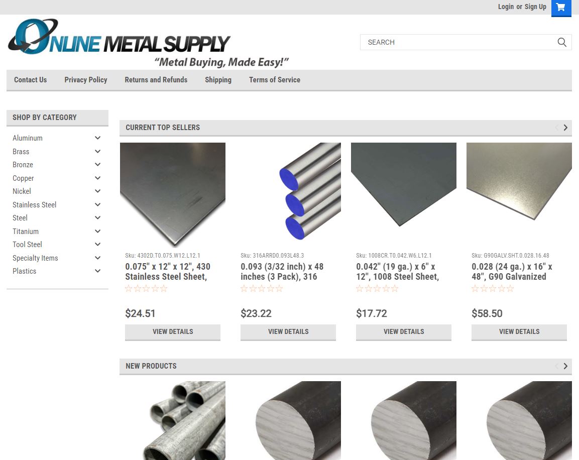Expand the Copper category chevron
Screen dimensions: 579x460
coord(97,178)
